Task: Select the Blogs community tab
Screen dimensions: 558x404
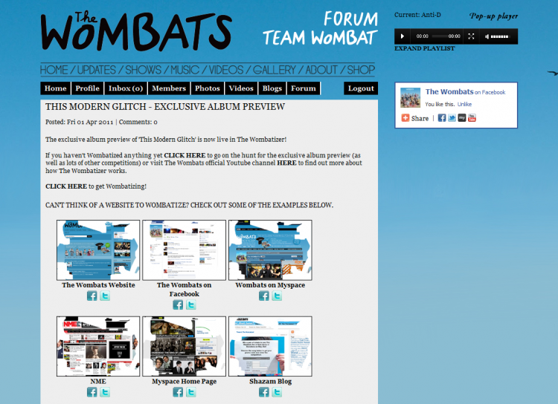Action: pos(272,88)
